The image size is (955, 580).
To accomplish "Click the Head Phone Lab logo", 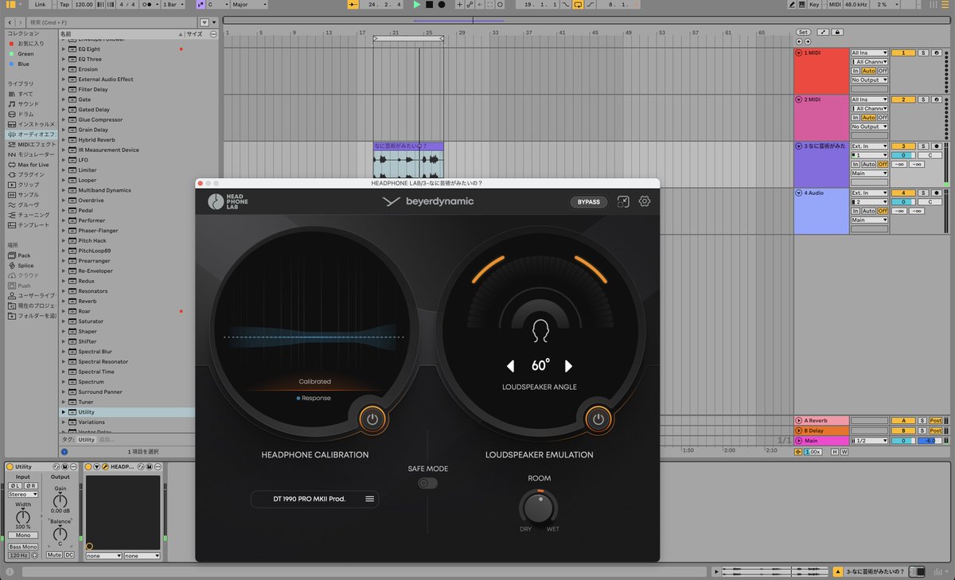I will coord(228,202).
